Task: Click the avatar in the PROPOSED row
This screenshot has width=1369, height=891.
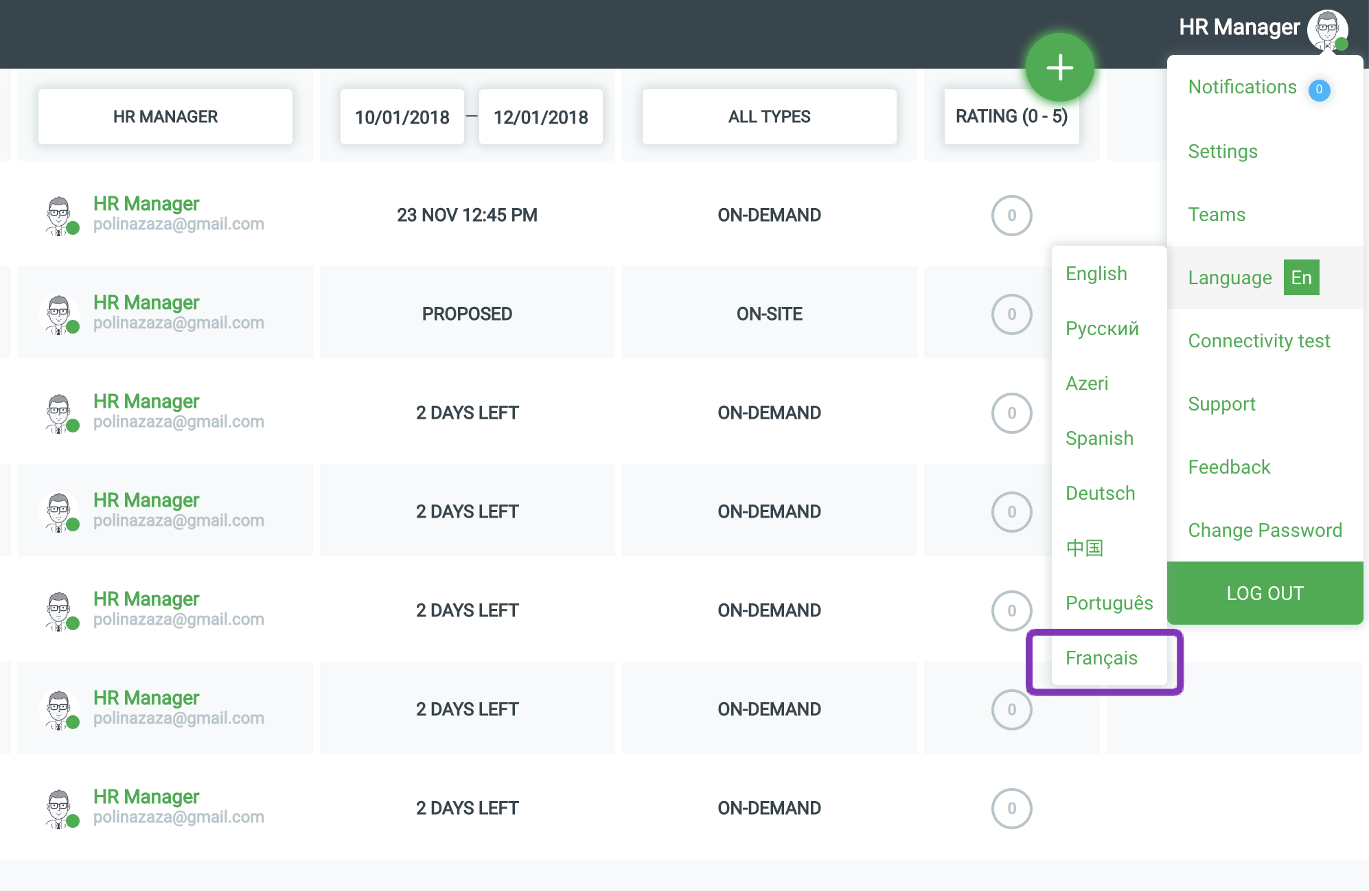Action: pos(60,314)
